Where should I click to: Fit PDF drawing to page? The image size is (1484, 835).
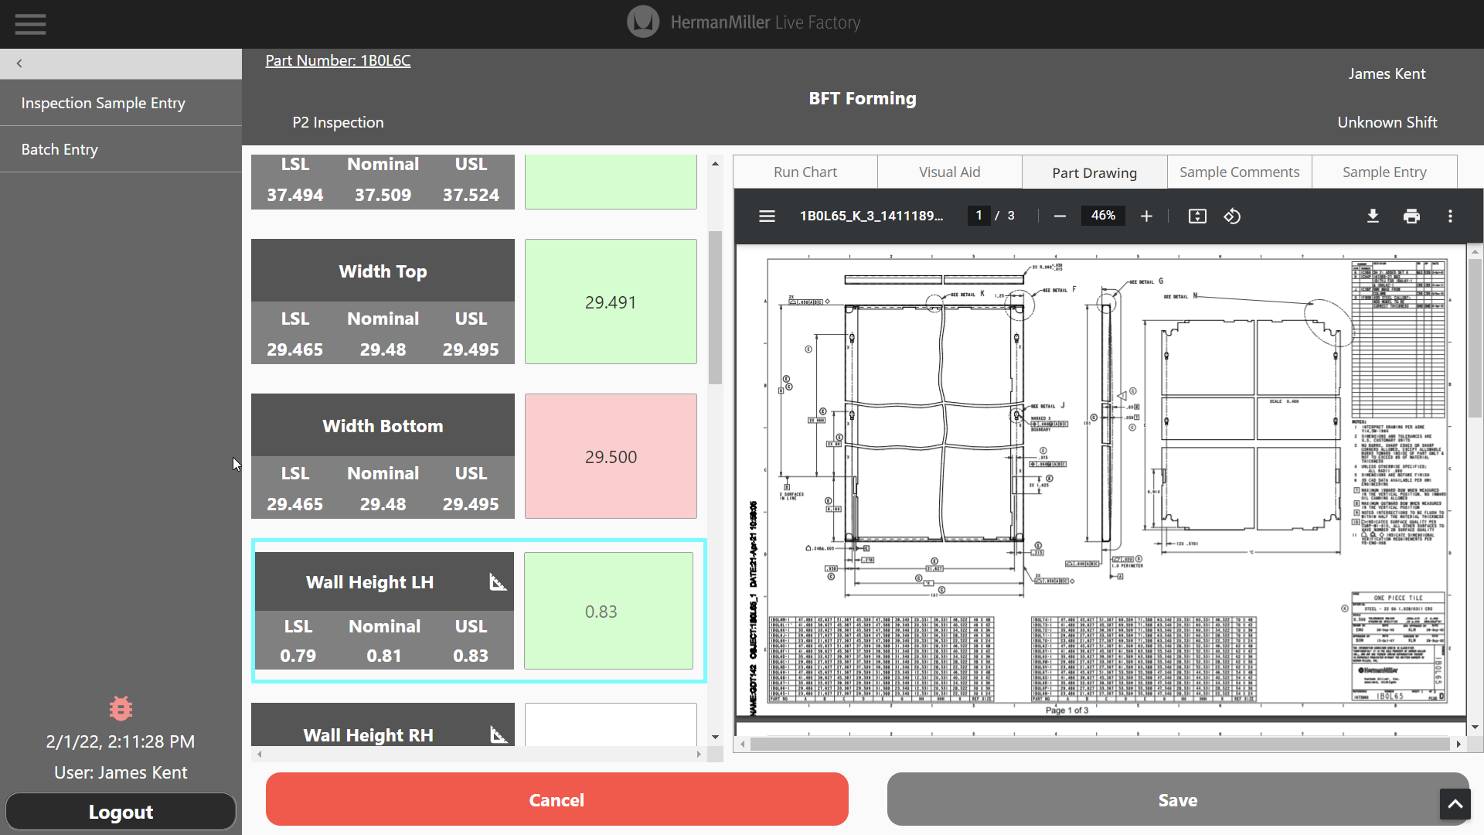[x=1197, y=216]
